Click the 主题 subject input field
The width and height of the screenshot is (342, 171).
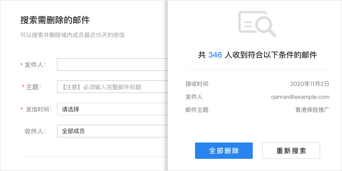pos(112,87)
